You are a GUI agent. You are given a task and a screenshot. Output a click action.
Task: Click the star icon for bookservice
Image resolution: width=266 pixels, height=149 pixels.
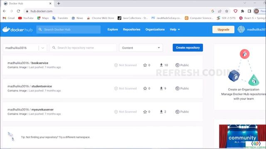pyautogui.click(x=145, y=65)
